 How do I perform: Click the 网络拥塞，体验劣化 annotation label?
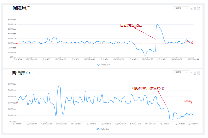click(x=148, y=88)
